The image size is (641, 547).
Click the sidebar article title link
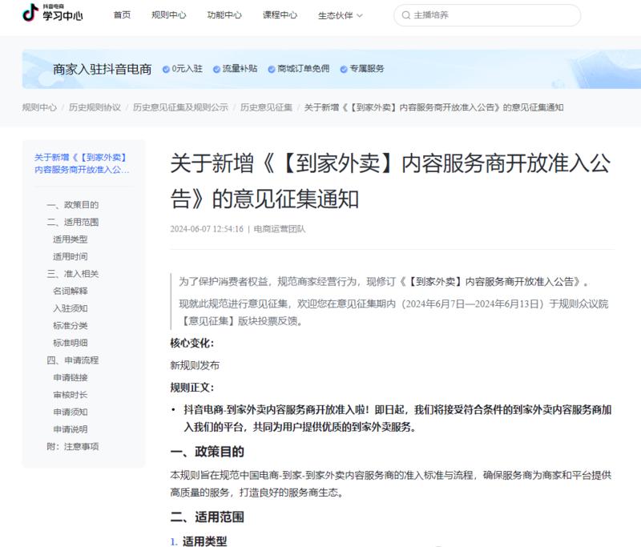(x=82, y=163)
